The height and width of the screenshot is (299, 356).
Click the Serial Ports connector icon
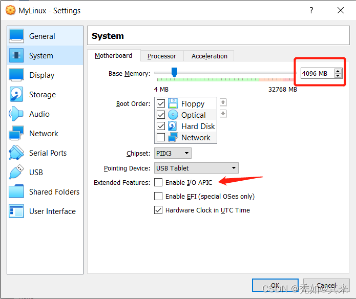[x=16, y=153]
